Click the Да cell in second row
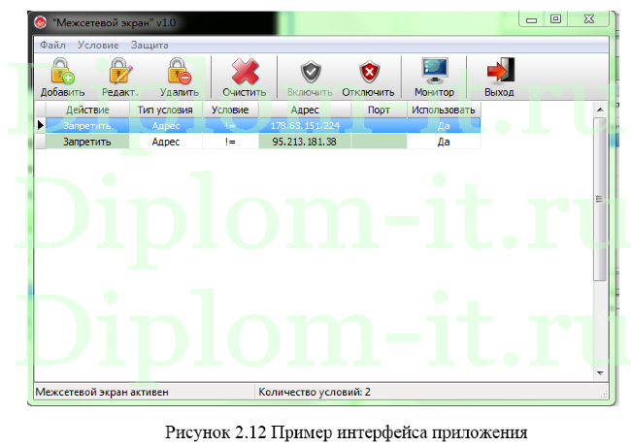Screen dimensions: 631x446 tap(444, 142)
